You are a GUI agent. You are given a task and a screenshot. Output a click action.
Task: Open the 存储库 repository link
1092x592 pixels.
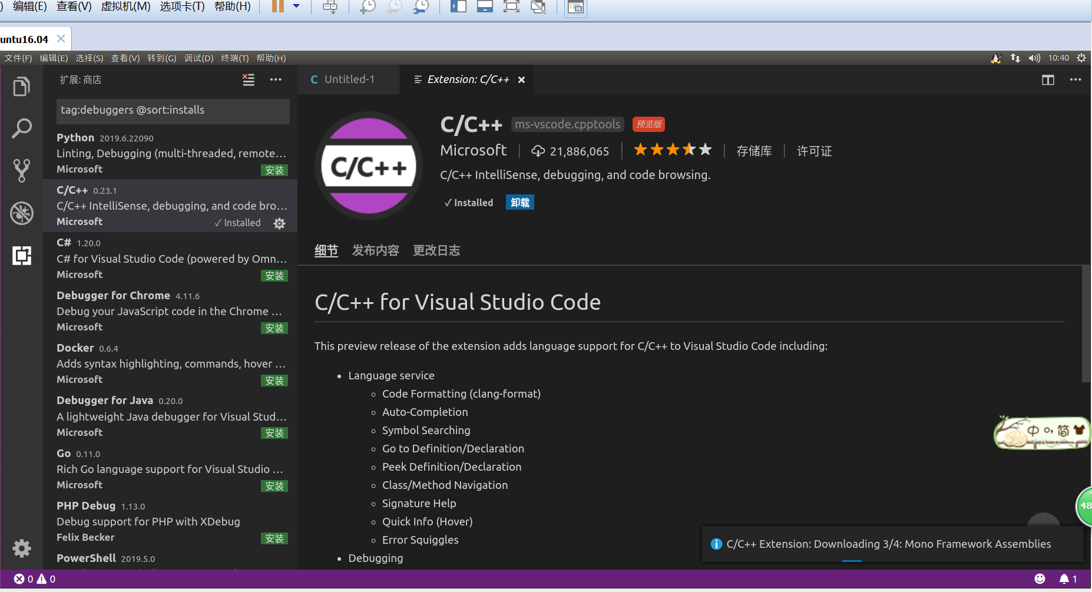click(x=754, y=151)
